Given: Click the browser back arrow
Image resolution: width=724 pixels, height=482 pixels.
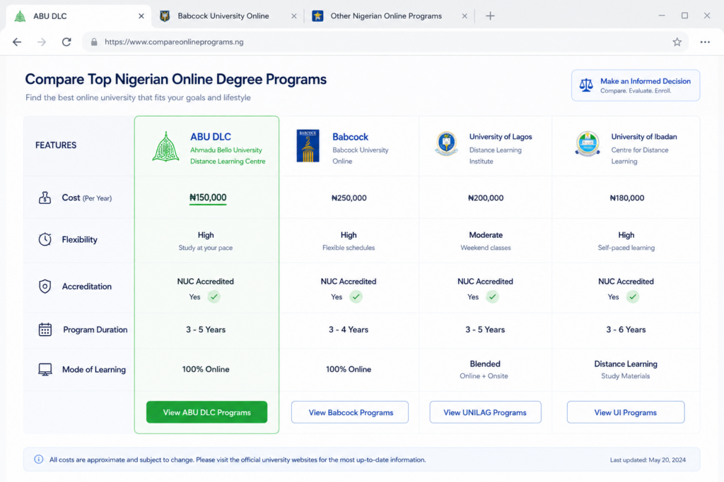Looking at the screenshot, I should [x=17, y=42].
